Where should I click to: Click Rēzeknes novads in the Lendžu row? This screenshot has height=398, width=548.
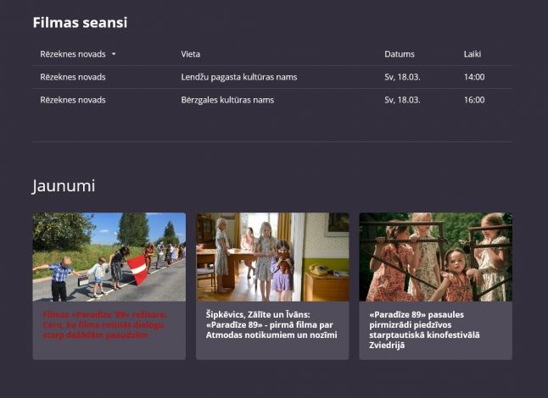pos(73,77)
